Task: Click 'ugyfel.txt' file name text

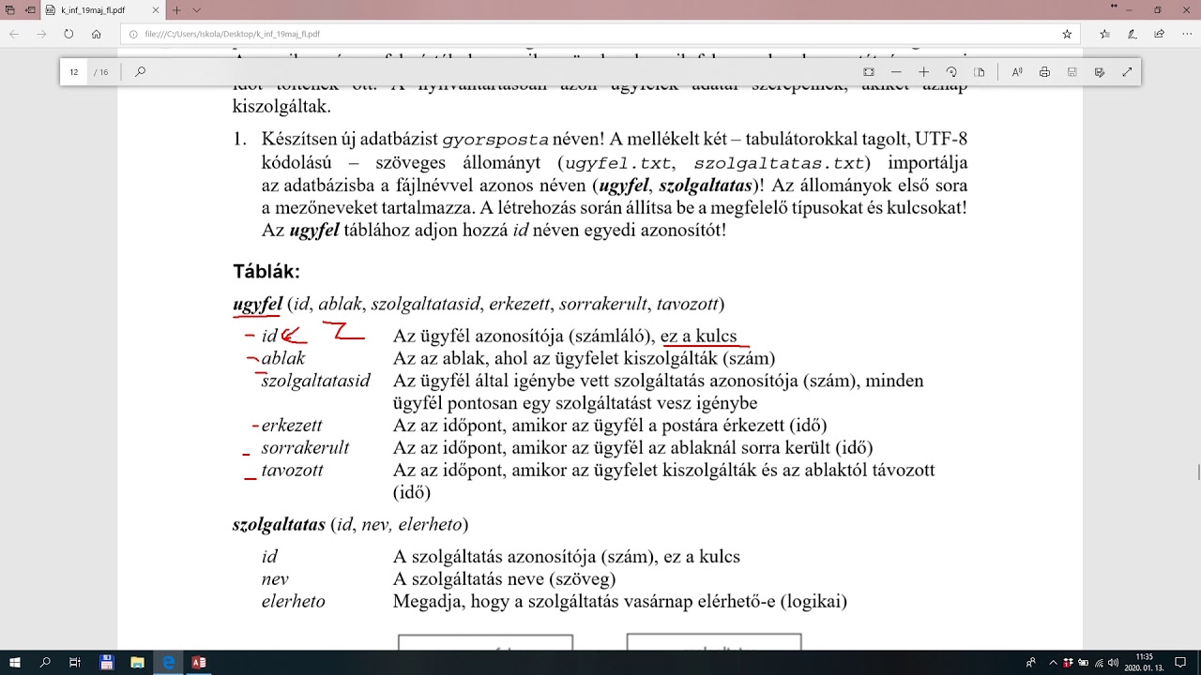Action: (x=618, y=162)
